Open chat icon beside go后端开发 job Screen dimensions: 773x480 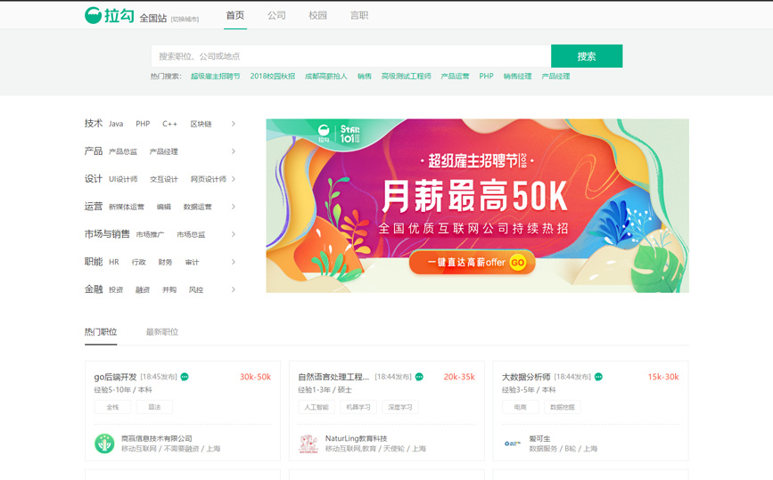coord(185,377)
